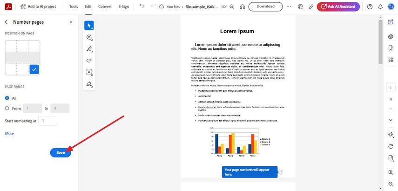Toggle the checked bottom-right position
The image size is (398, 191).
pos(34,69)
